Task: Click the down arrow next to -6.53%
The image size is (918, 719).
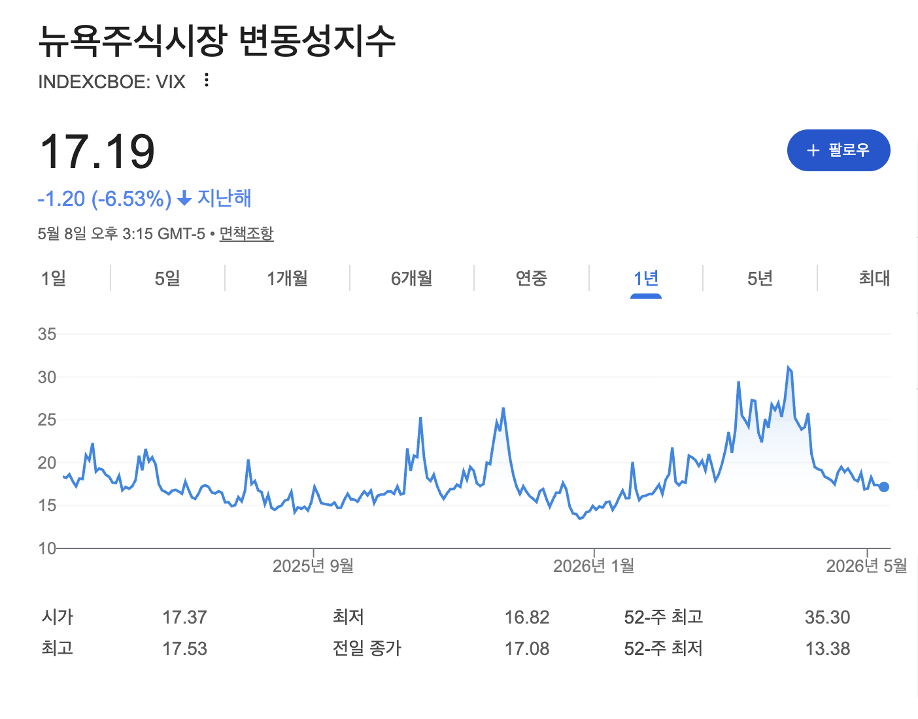Action: point(184,198)
